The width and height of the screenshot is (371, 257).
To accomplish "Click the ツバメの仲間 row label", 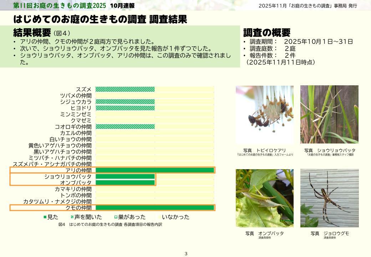I will (76, 96).
